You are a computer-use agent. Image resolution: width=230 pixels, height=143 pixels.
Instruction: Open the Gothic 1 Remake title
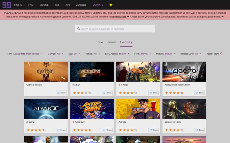point(34,85)
